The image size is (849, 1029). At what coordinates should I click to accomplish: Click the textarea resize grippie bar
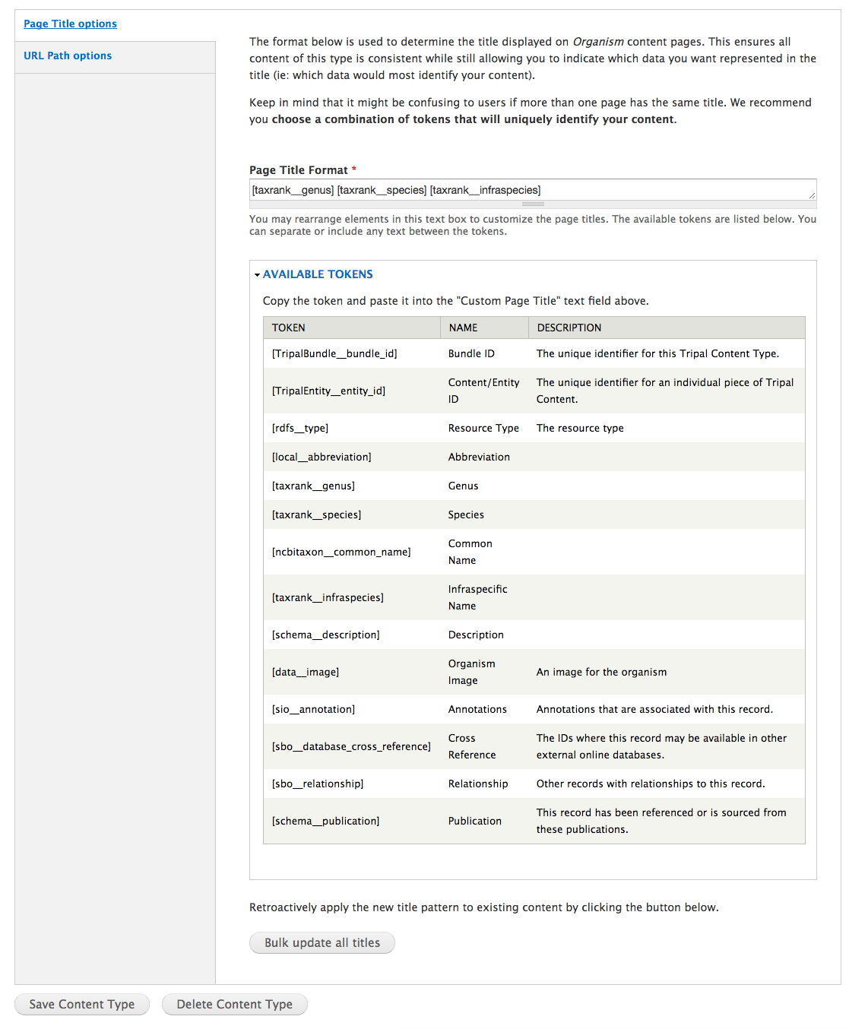click(x=533, y=204)
